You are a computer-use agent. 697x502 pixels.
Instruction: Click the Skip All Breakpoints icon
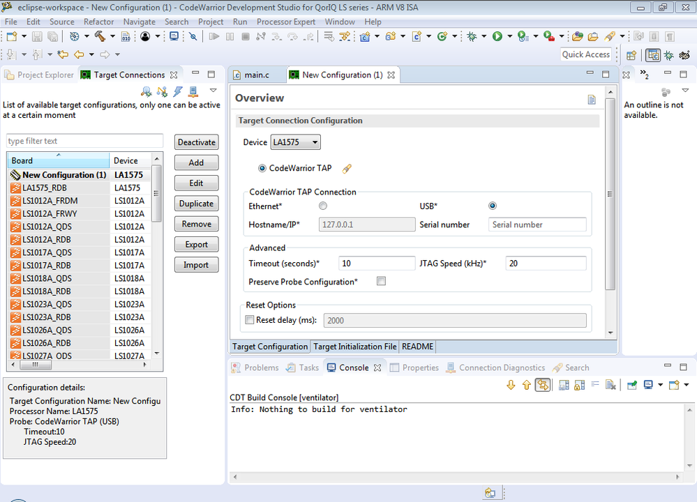pos(193,36)
